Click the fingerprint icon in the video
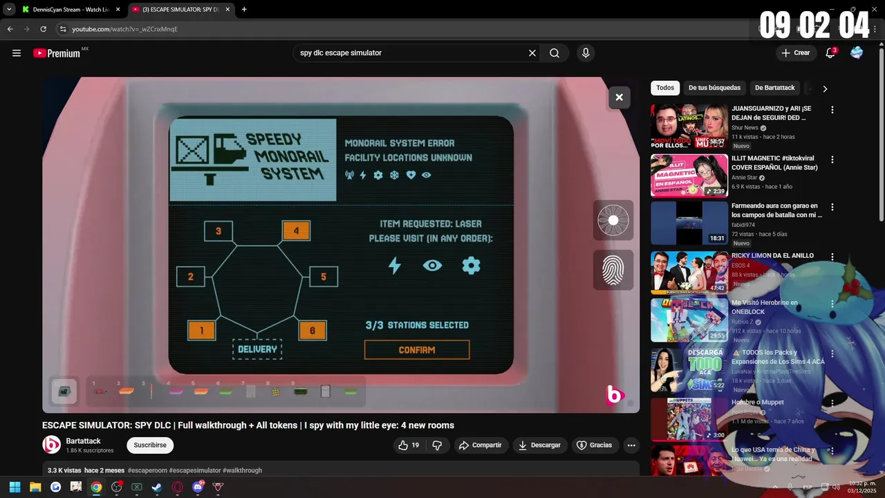 [x=613, y=270]
